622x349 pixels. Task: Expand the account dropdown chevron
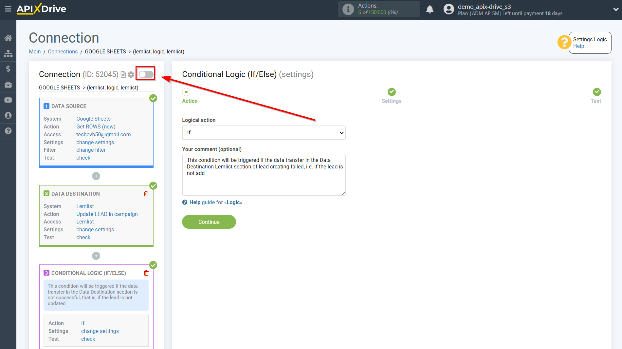616,9
